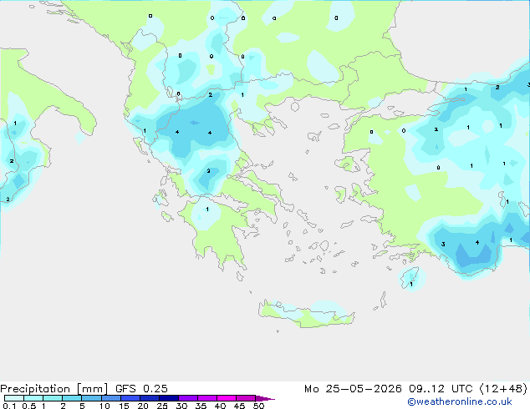Screen dimensions: 530x409
Task: Select the 2–5 mm legend color swatch
Action: point(72,398)
